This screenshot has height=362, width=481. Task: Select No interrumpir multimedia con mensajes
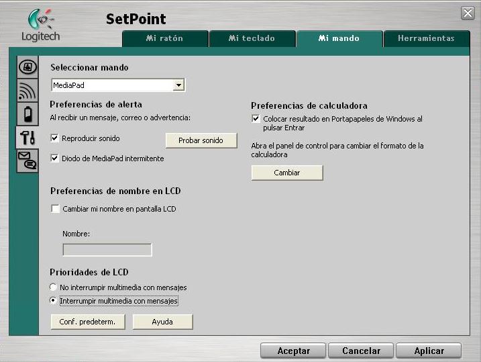click(54, 287)
